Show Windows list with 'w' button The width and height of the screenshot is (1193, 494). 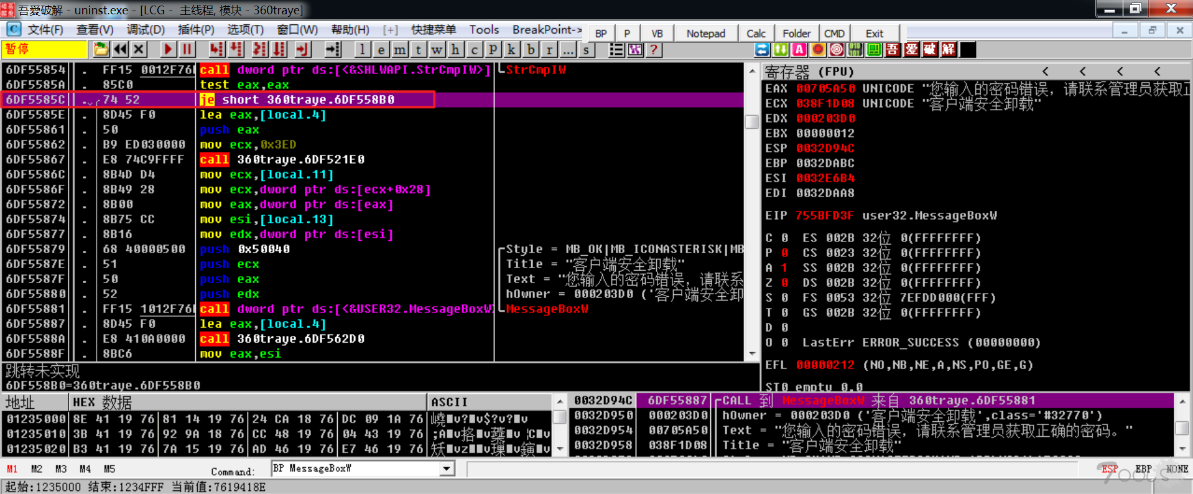437,50
